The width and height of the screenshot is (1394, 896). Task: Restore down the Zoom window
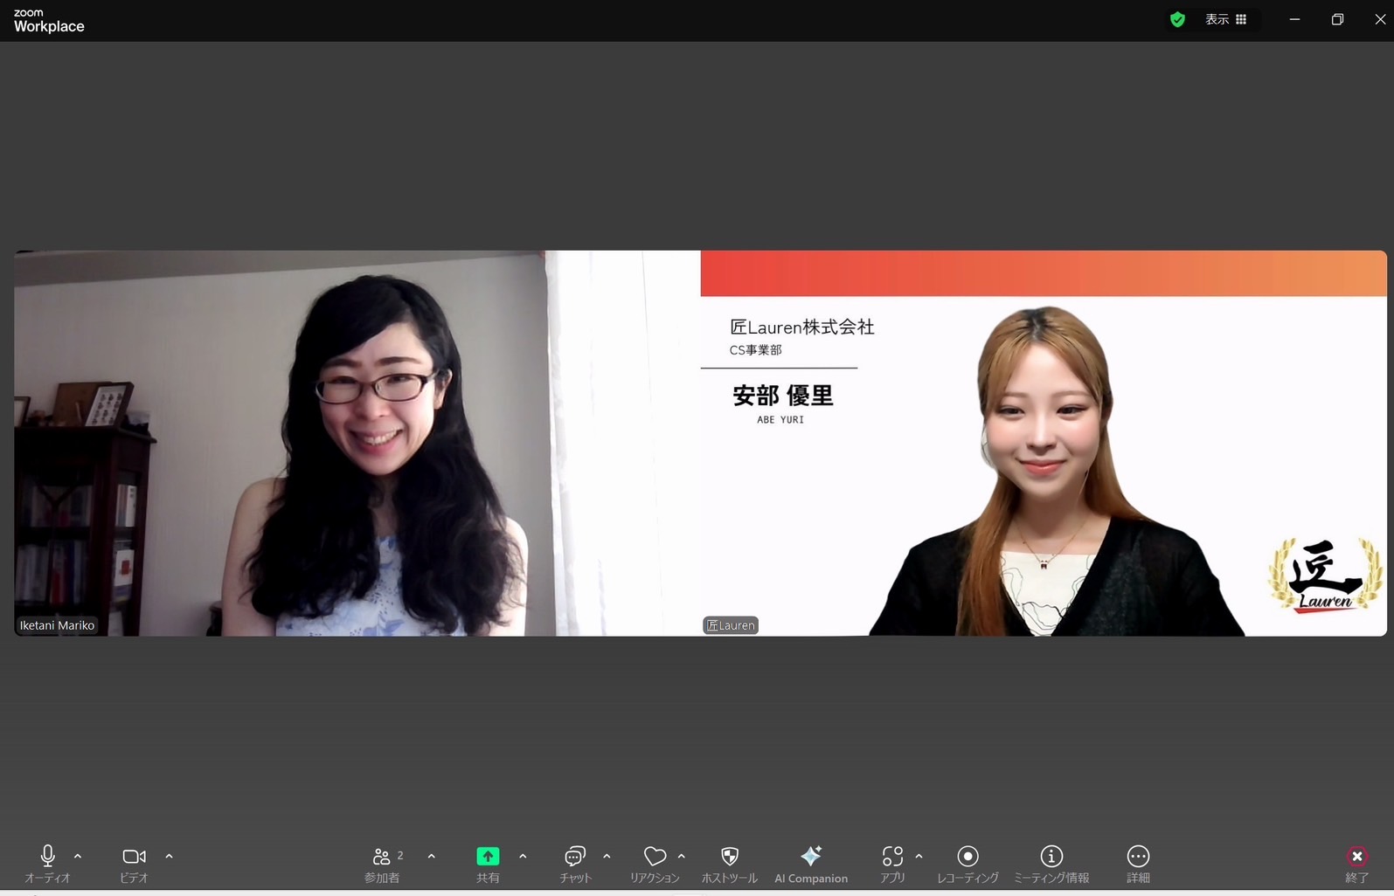click(1337, 19)
